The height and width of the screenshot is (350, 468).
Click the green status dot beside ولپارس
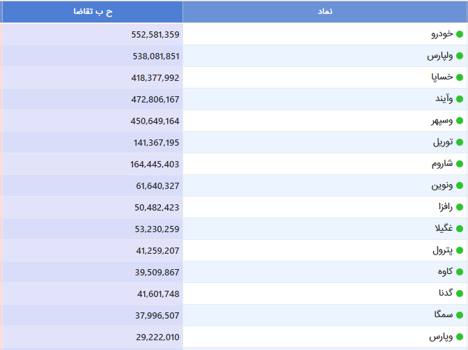click(x=460, y=56)
